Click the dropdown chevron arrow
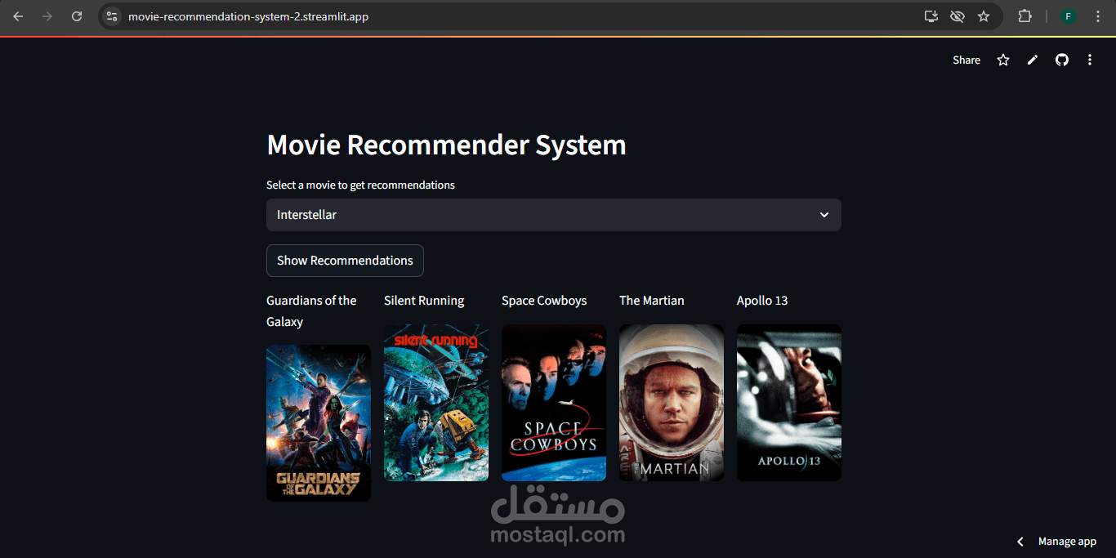The width and height of the screenshot is (1116, 558). (824, 215)
